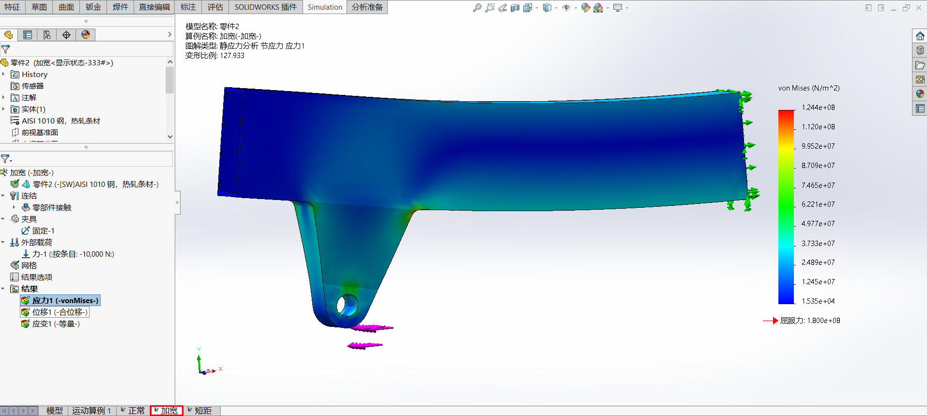927x416 pixels.
Task: Click the Section View icon
Action: click(x=515, y=8)
